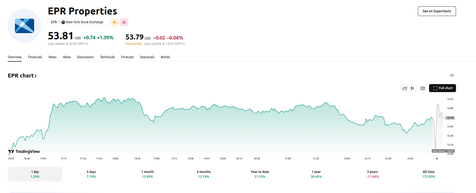The height and width of the screenshot is (193, 476).
Task: Select the 1 day range
Action: coord(35,174)
